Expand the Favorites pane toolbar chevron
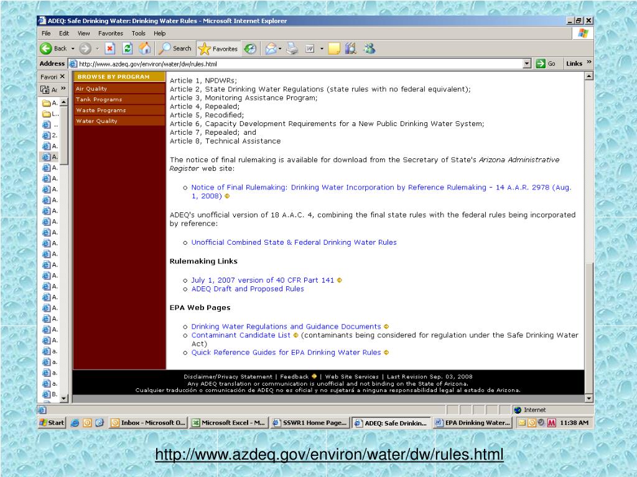The height and width of the screenshot is (477, 637). [63, 89]
